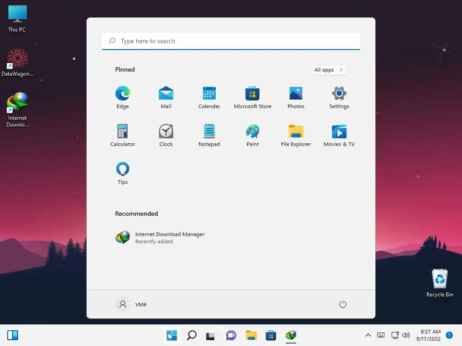Open Microsoft Store from pinned apps
This screenshot has height=346, width=462.
tap(253, 98)
